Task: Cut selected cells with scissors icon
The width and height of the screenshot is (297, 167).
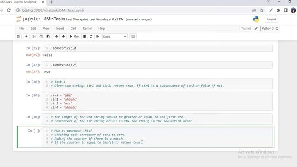Action: click(34, 36)
